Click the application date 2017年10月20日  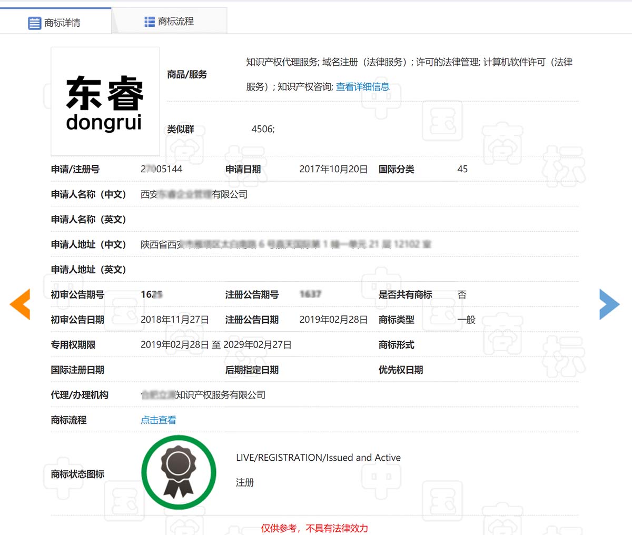(x=333, y=169)
